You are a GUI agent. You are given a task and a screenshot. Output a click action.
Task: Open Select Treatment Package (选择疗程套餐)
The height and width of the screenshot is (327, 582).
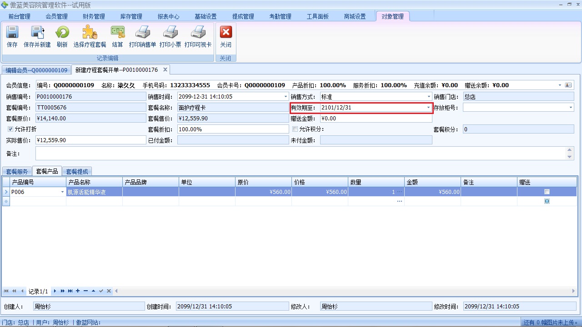(x=90, y=36)
